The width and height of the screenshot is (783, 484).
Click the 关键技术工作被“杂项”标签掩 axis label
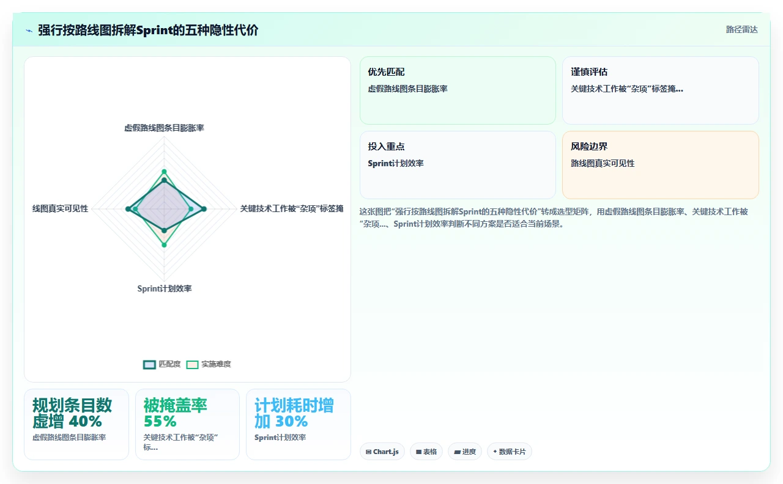pos(292,208)
